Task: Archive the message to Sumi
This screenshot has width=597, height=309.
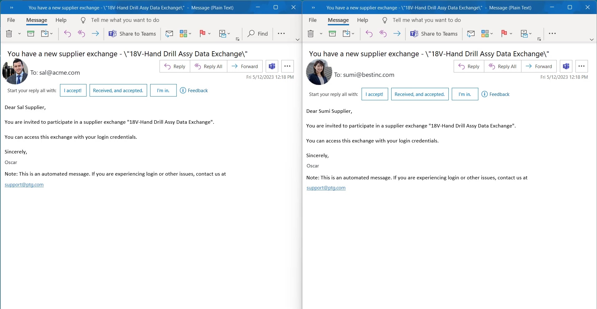Action: (x=332, y=33)
